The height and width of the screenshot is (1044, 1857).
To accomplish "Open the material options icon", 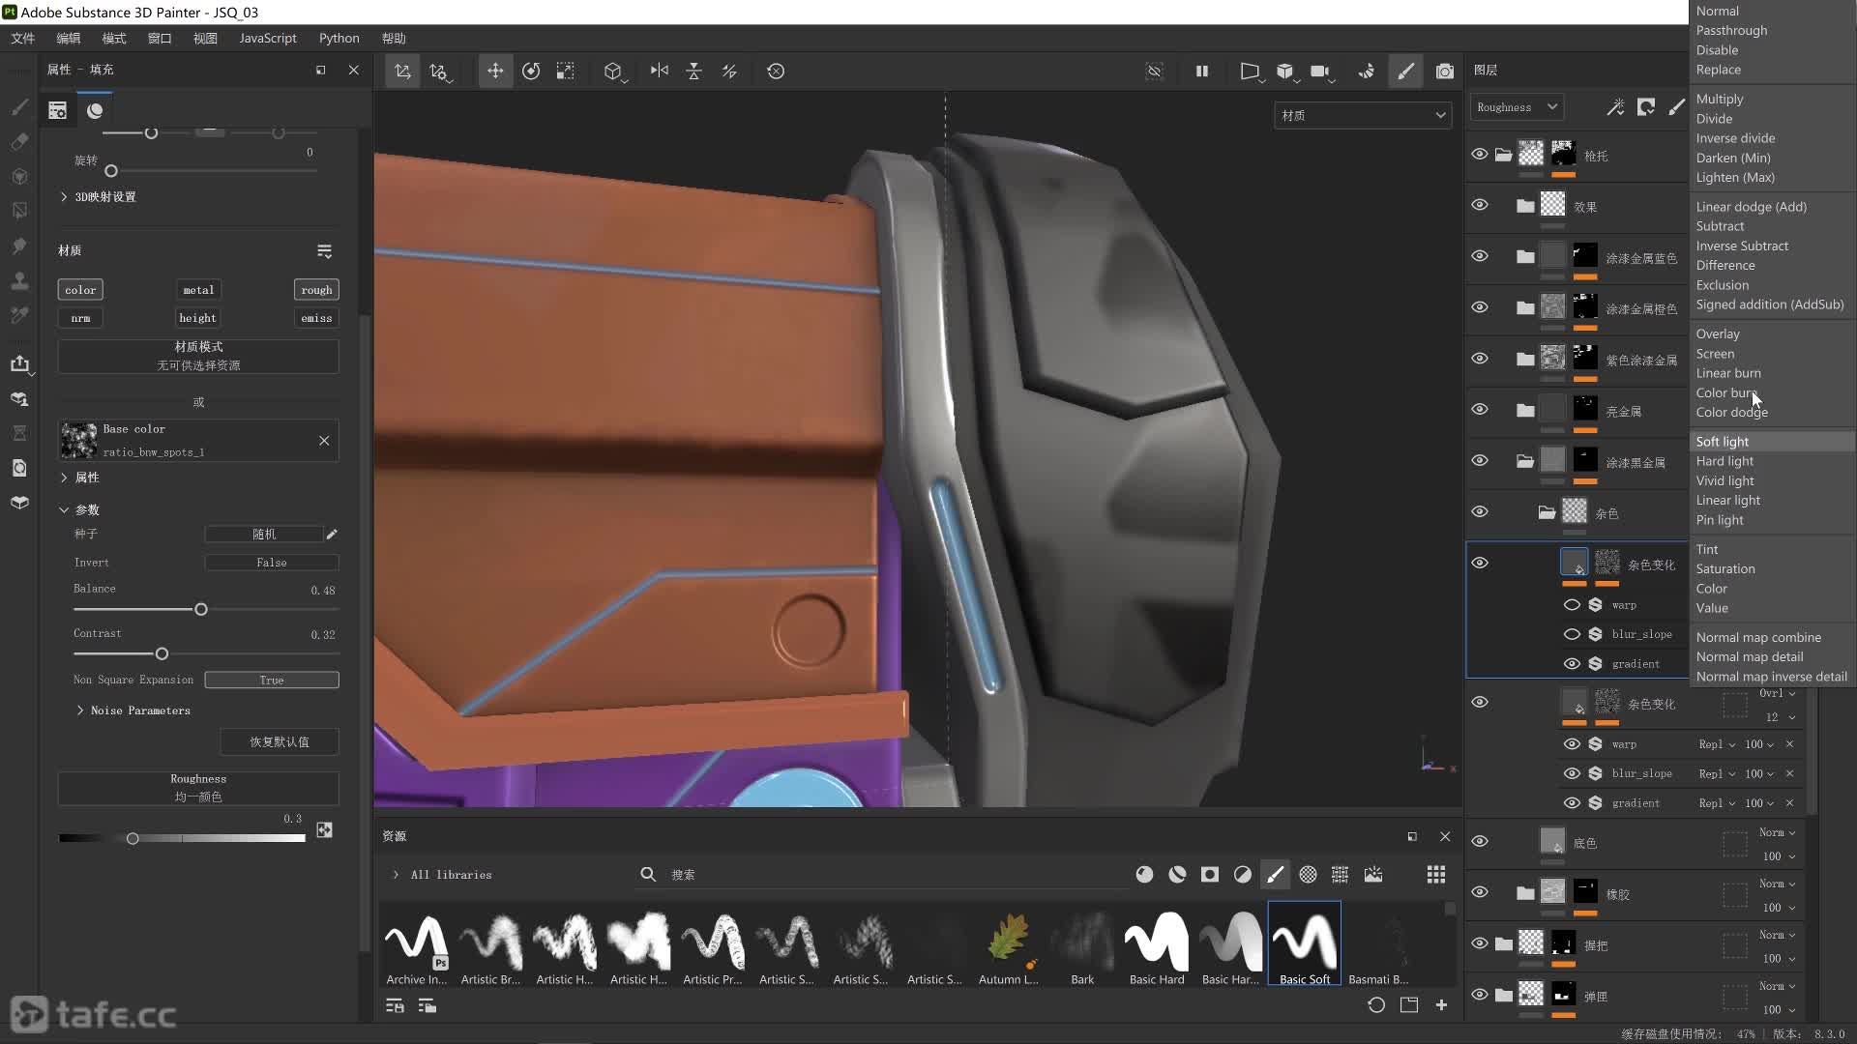I will [325, 251].
